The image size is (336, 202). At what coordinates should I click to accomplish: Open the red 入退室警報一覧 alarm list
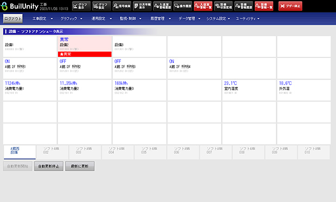[203, 6]
